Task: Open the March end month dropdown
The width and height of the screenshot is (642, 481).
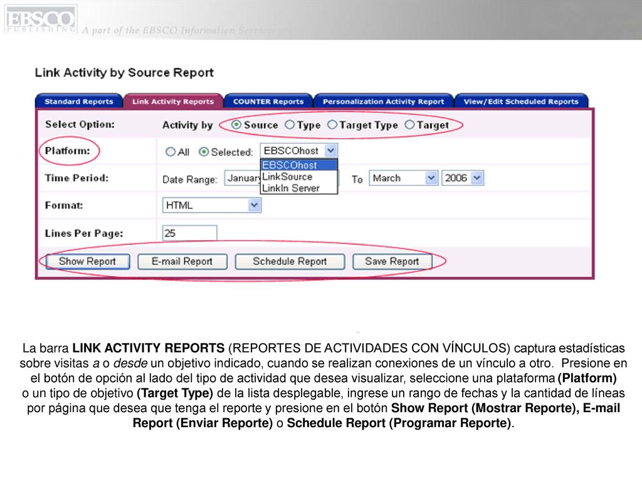Action: tap(403, 178)
